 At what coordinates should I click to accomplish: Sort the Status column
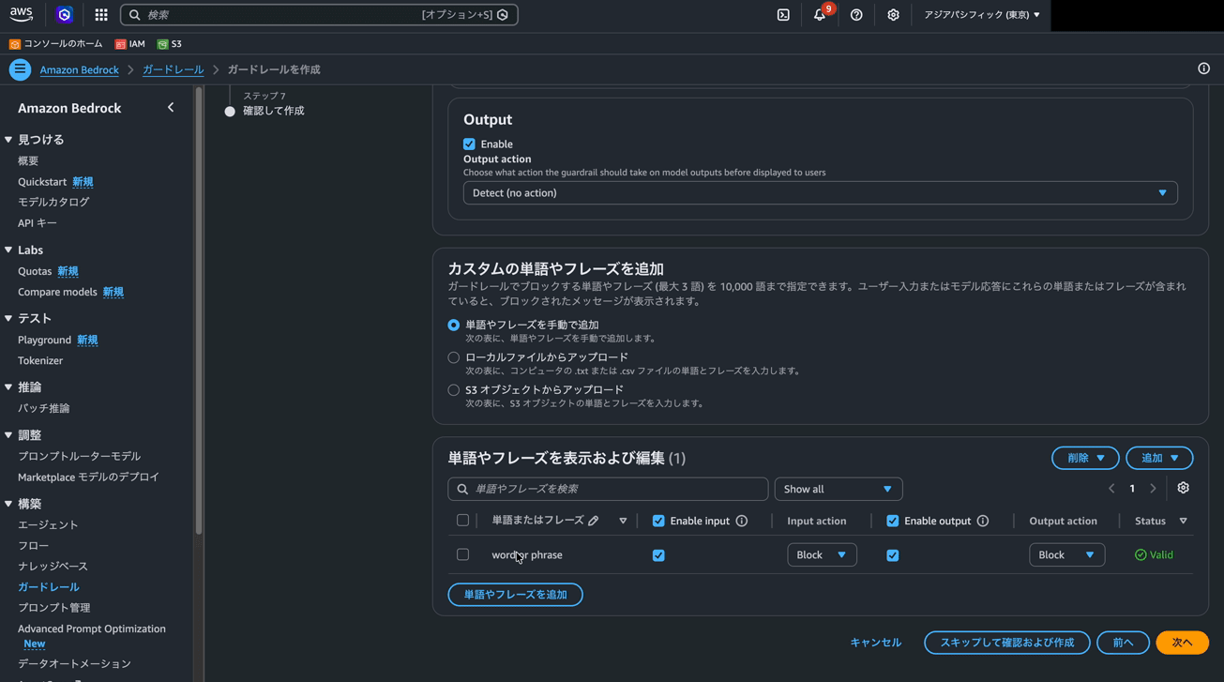tap(1184, 521)
